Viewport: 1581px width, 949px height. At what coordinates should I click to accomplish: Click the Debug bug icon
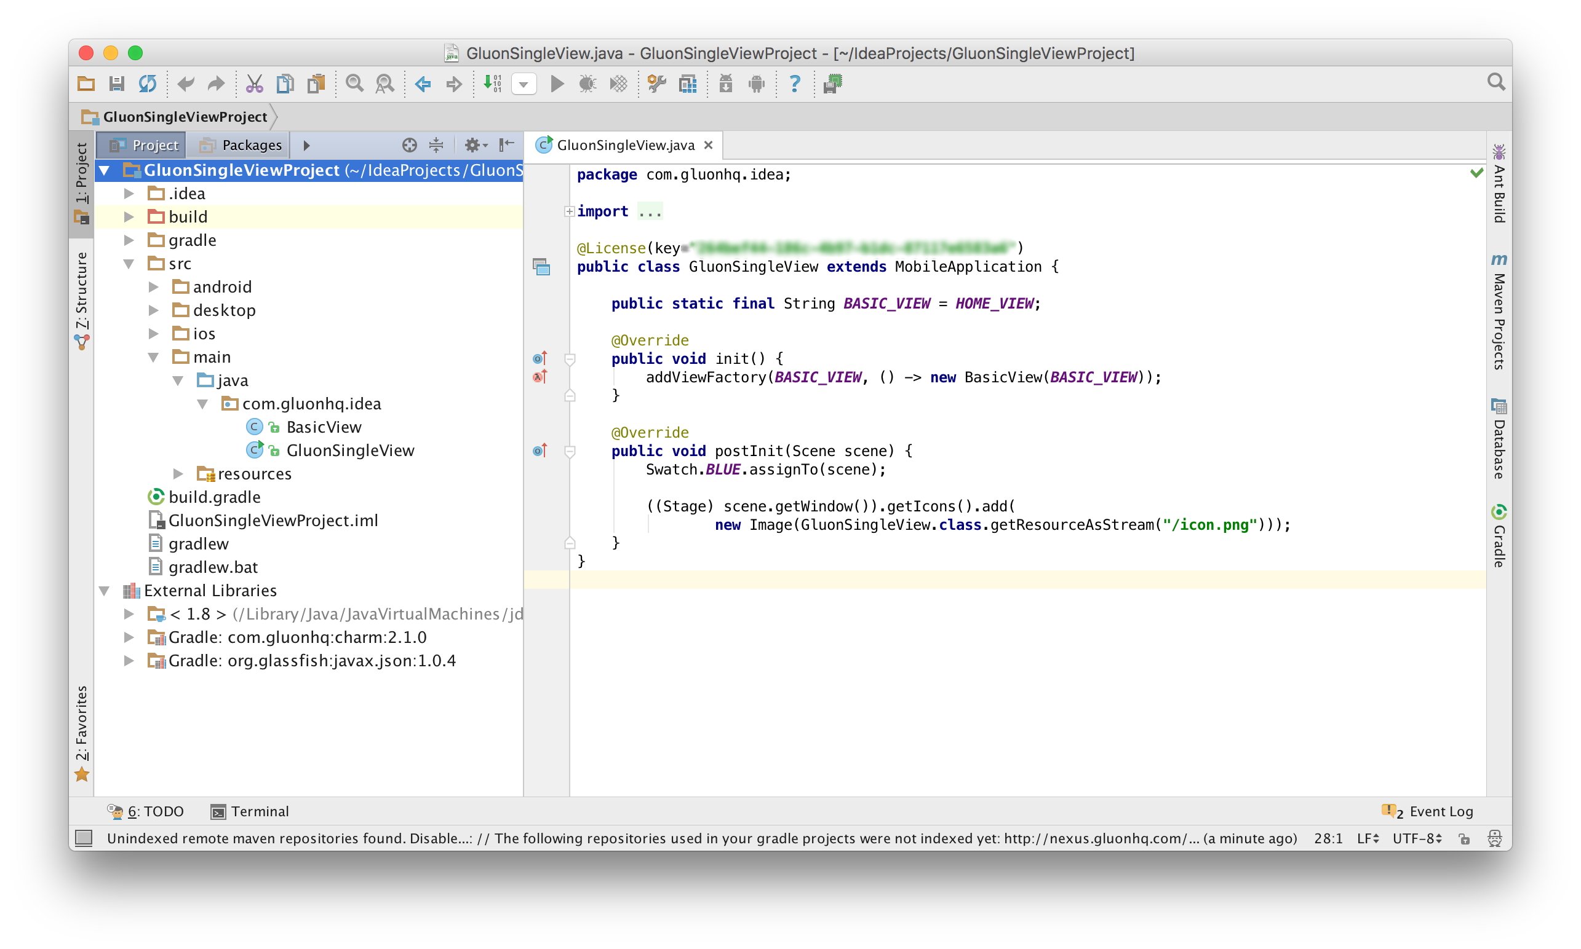(587, 84)
